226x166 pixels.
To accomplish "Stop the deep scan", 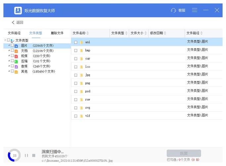I will (x=34, y=155).
